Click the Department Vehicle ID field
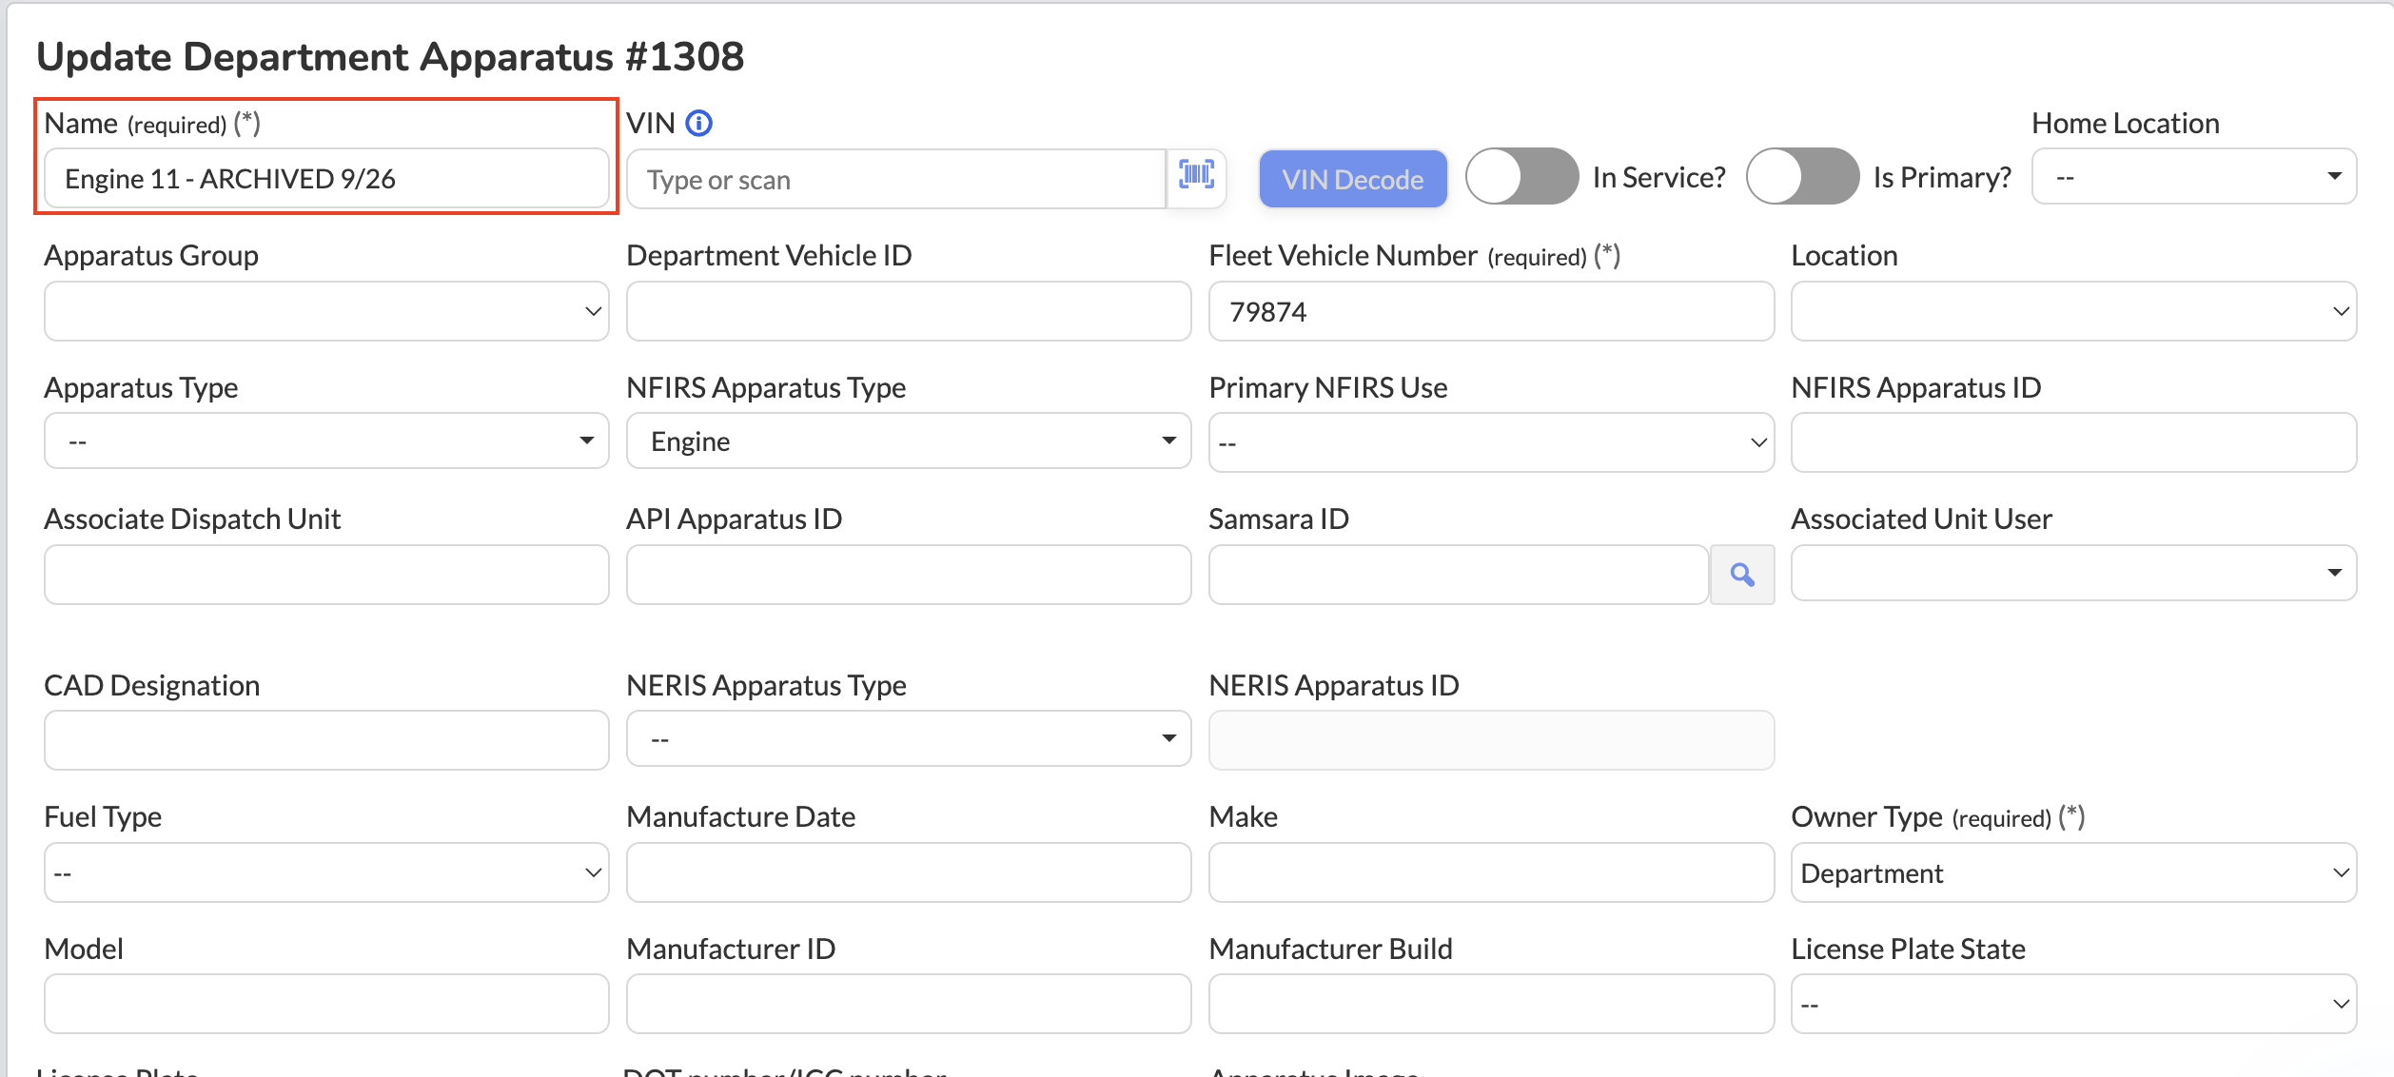 909,311
